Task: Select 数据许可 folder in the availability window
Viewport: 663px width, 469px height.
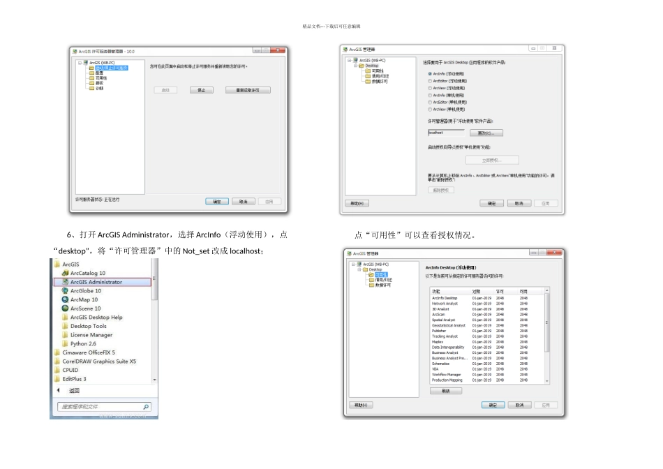Action: (380, 285)
